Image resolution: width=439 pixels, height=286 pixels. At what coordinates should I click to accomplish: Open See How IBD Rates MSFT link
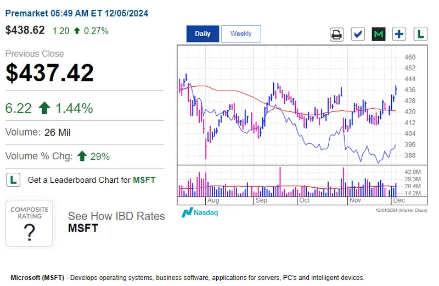coord(116,222)
